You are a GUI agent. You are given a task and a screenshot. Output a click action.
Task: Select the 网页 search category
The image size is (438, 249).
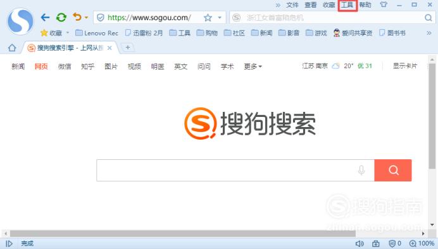point(41,66)
